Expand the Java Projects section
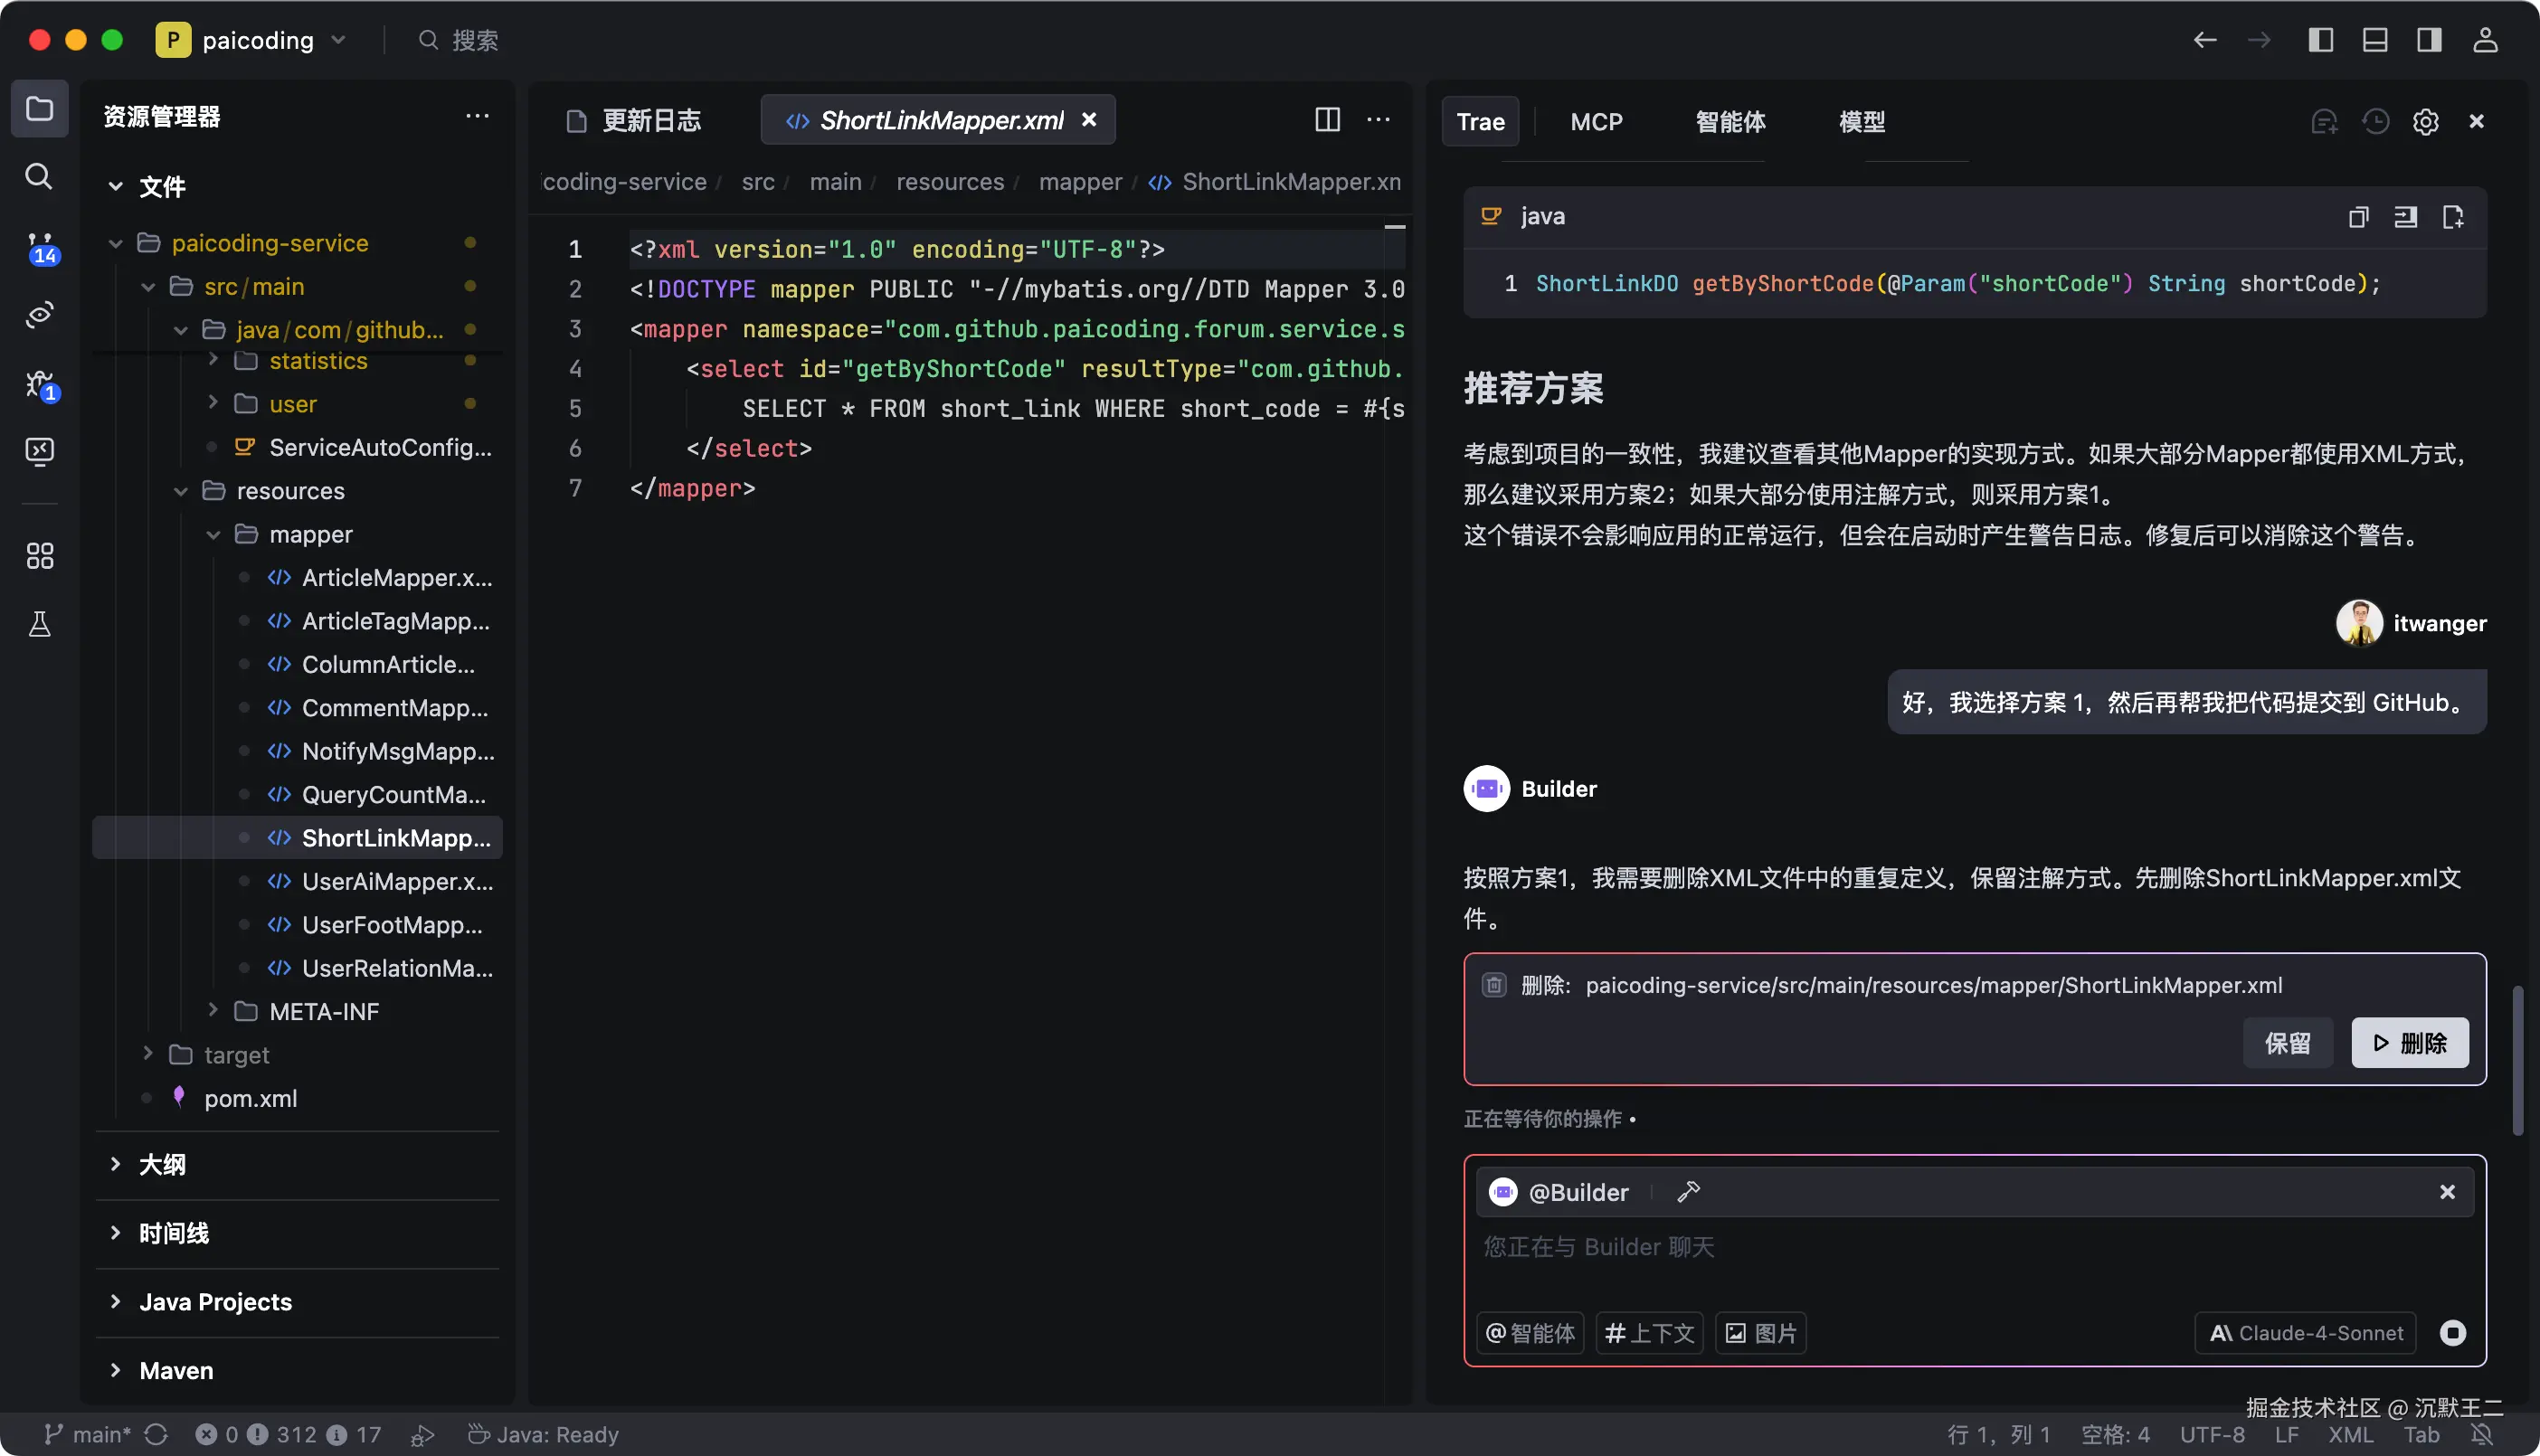2540x1456 pixels. 215,1302
